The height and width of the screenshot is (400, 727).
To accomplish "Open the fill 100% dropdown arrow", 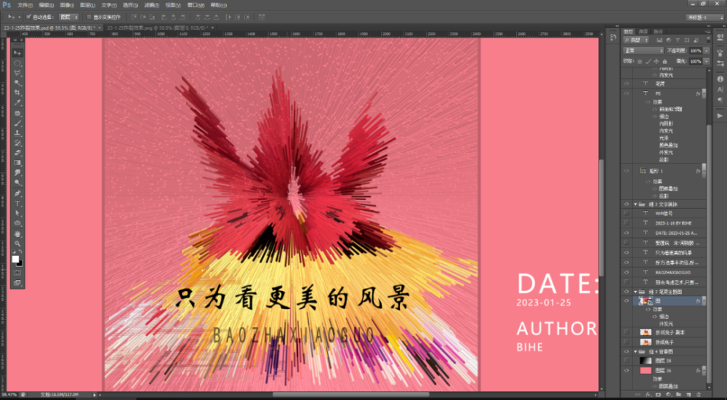I will 707,61.
